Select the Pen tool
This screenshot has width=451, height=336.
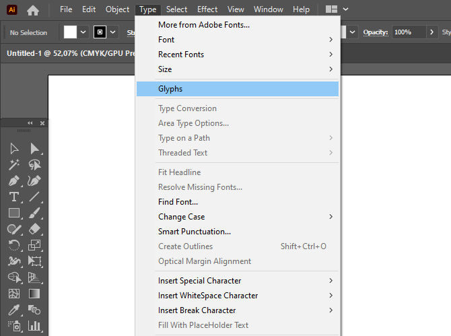[x=13, y=181]
